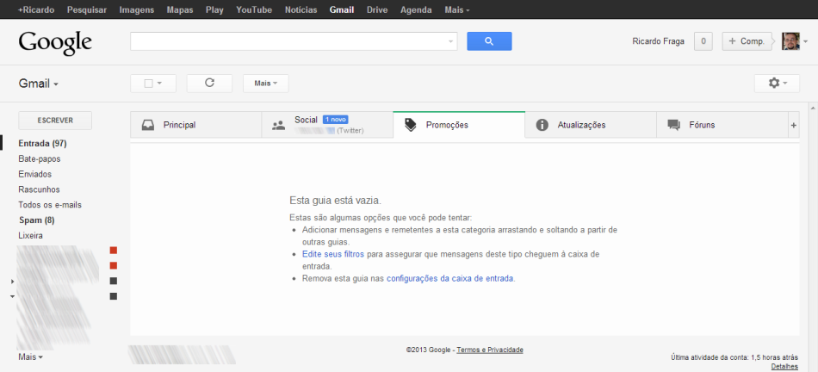Click the lowest dark gray label square
This screenshot has width=818, height=372.
(113, 296)
